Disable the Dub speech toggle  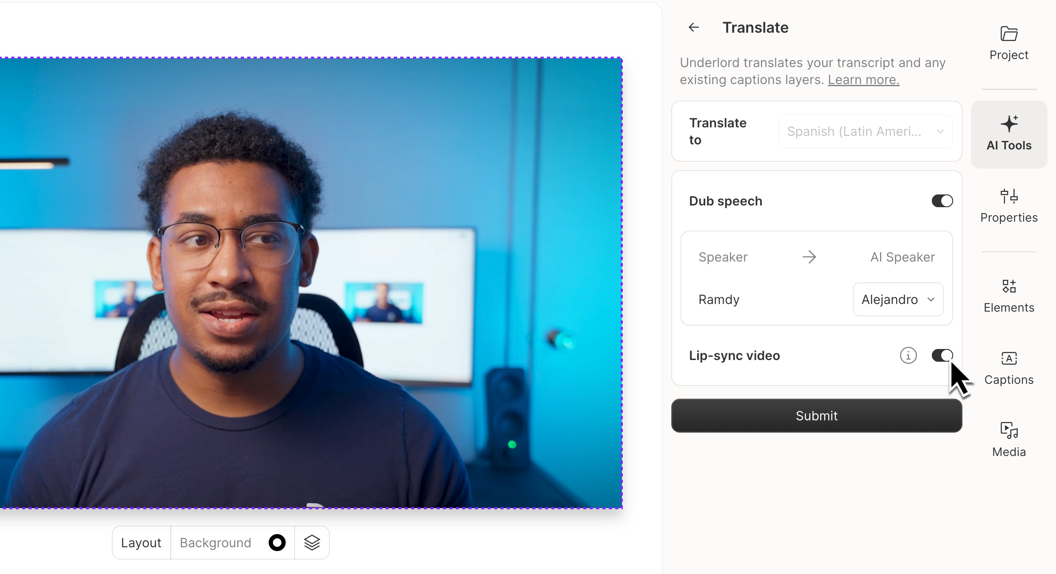[x=942, y=201]
